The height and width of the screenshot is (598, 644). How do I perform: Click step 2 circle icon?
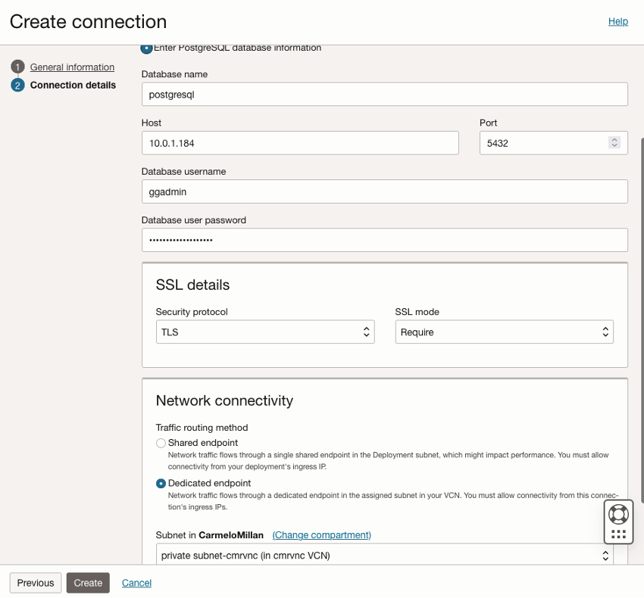(x=17, y=86)
